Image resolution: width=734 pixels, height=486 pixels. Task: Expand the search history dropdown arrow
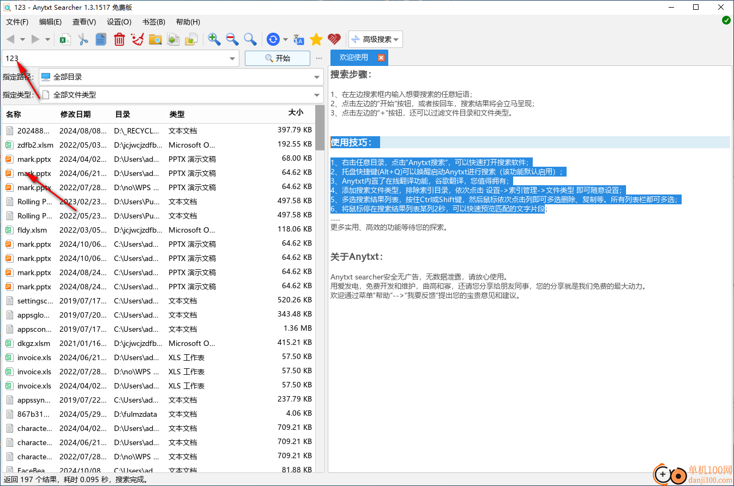[x=233, y=58]
